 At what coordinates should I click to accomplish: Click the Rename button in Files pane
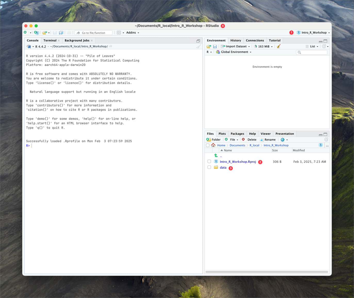click(x=268, y=140)
